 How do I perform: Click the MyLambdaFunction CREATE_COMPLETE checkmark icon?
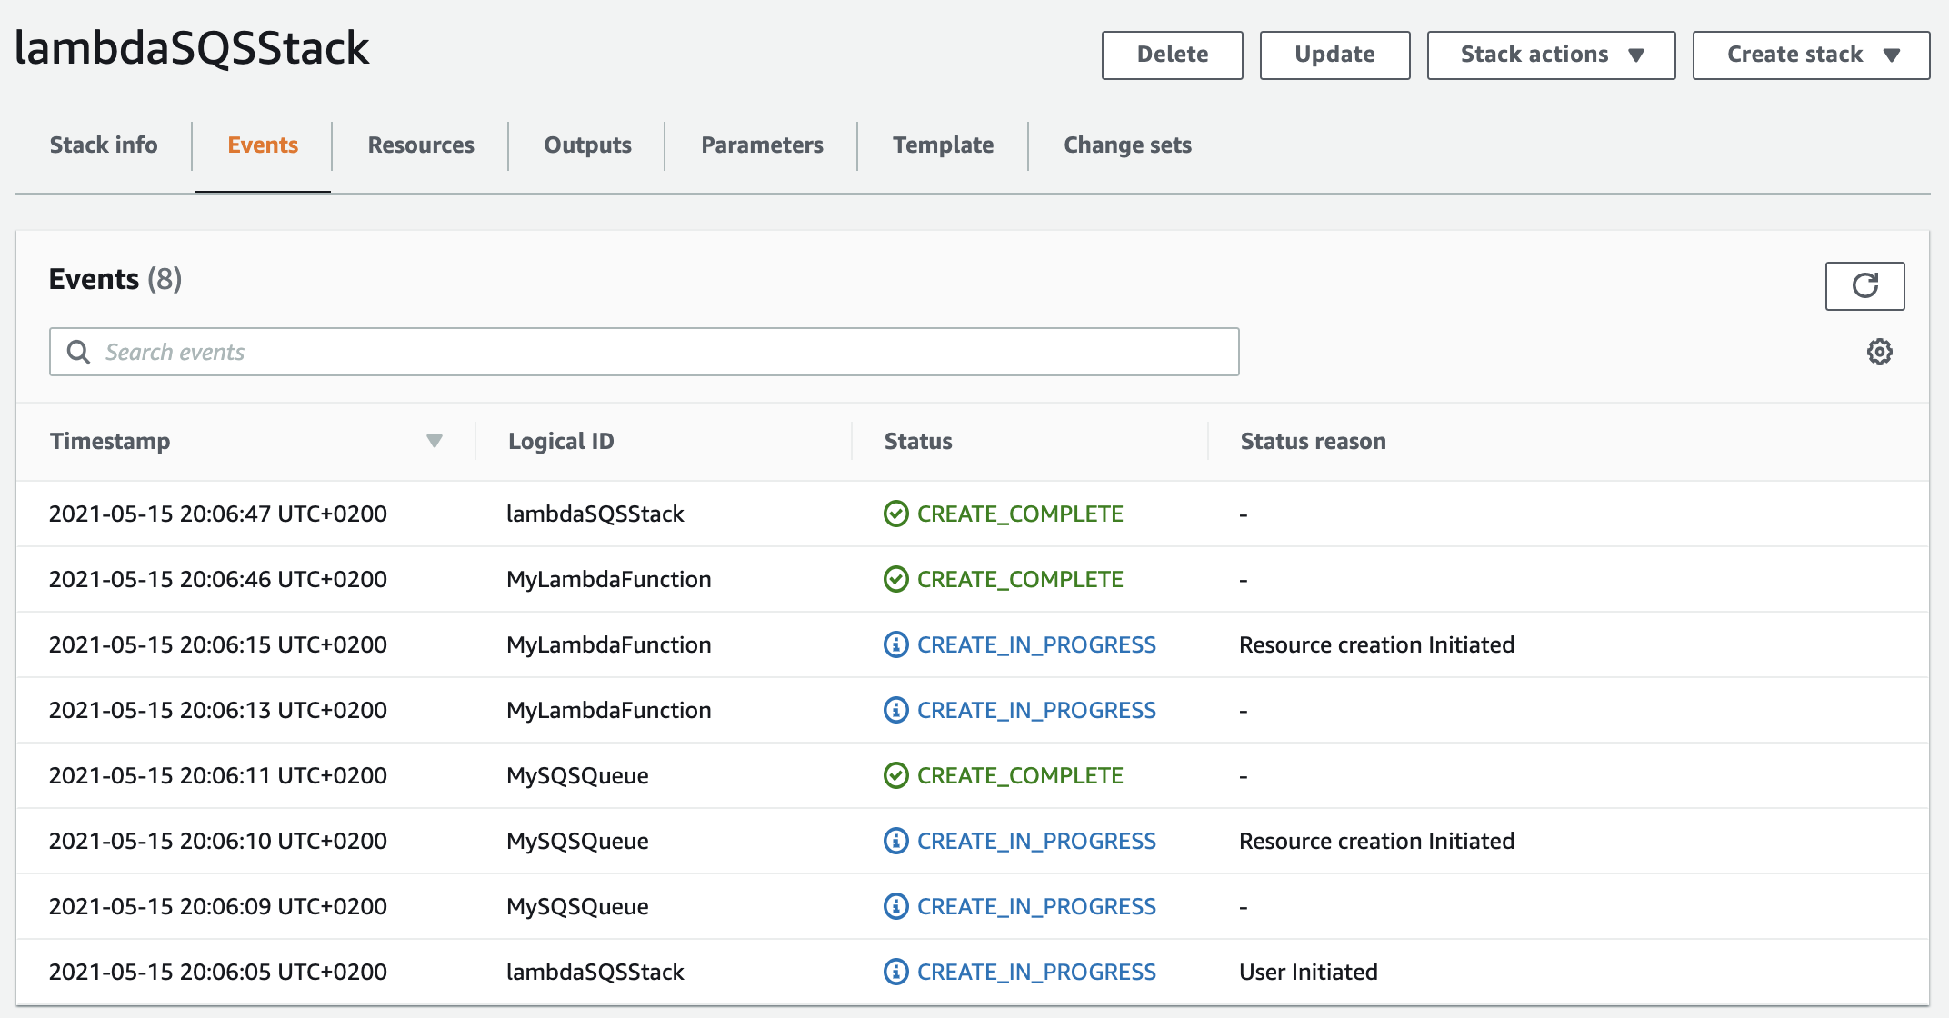895,579
